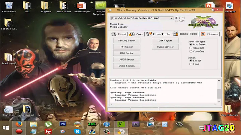This screenshot has height=135, width=241.
Task: Expand the DVD drive selection dropdown
Action: click(x=171, y=18)
